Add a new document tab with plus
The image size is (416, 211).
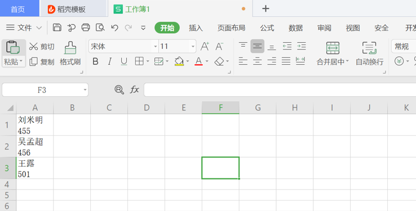pyautogui.click(x=265, y=9)
